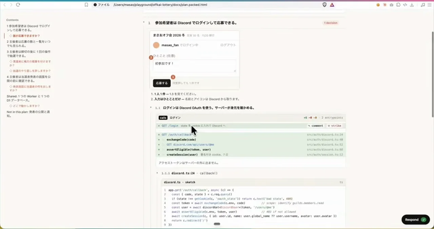
Task: Expand the exchangeCode(code) row plus sign
Action: point(159,140)
